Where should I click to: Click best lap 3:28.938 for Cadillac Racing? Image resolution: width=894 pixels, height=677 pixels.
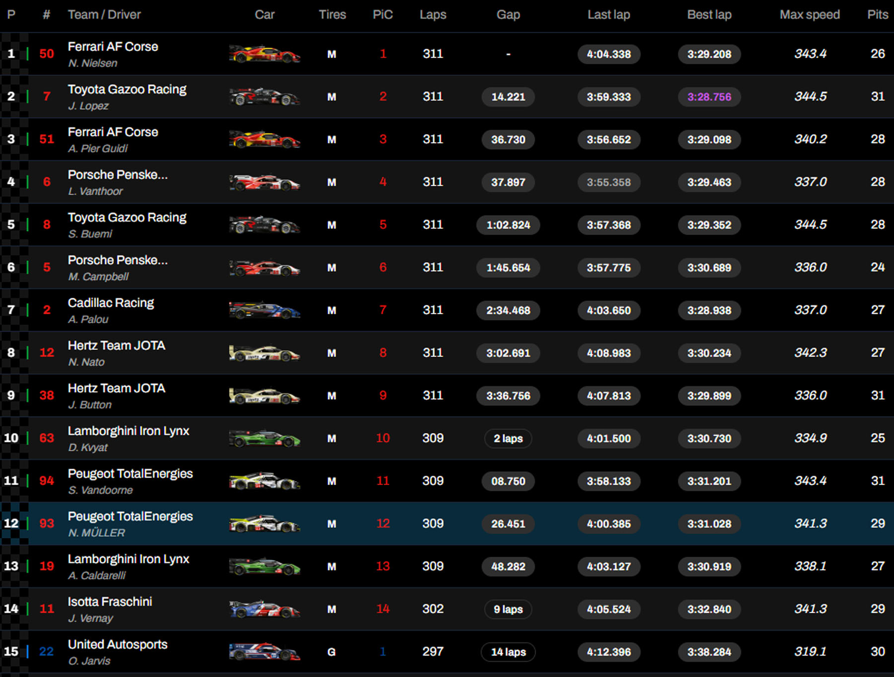tap(709, 311)
